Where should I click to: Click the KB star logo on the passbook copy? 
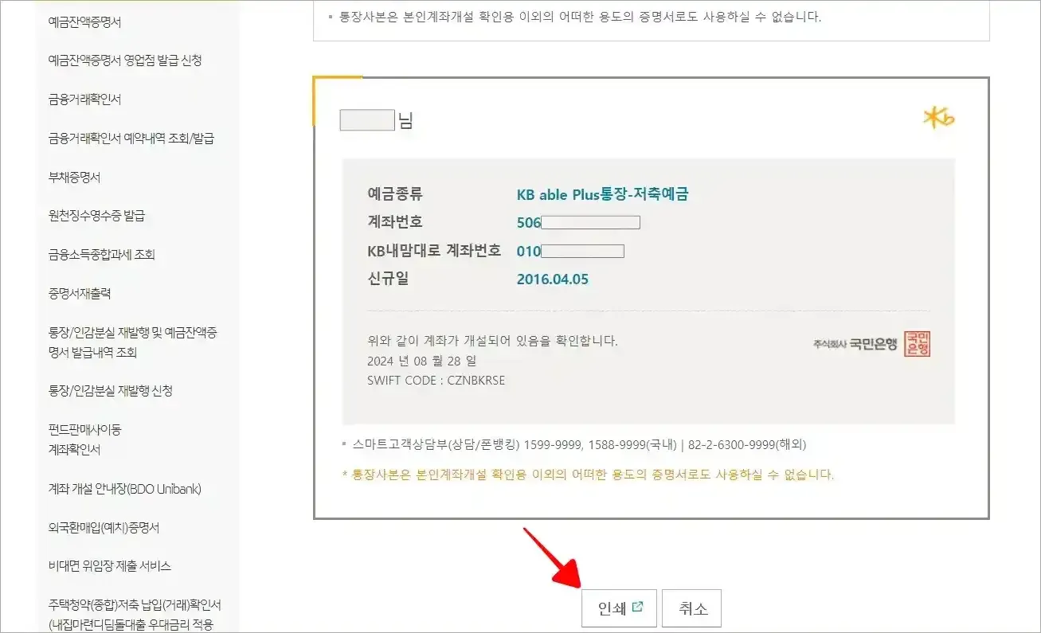[x=938, y=118]
